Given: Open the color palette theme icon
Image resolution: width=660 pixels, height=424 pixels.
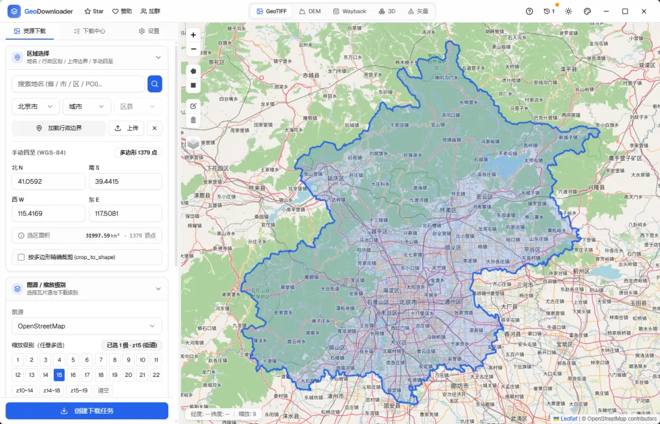Looking at the screenshot, I should (588, 12).
